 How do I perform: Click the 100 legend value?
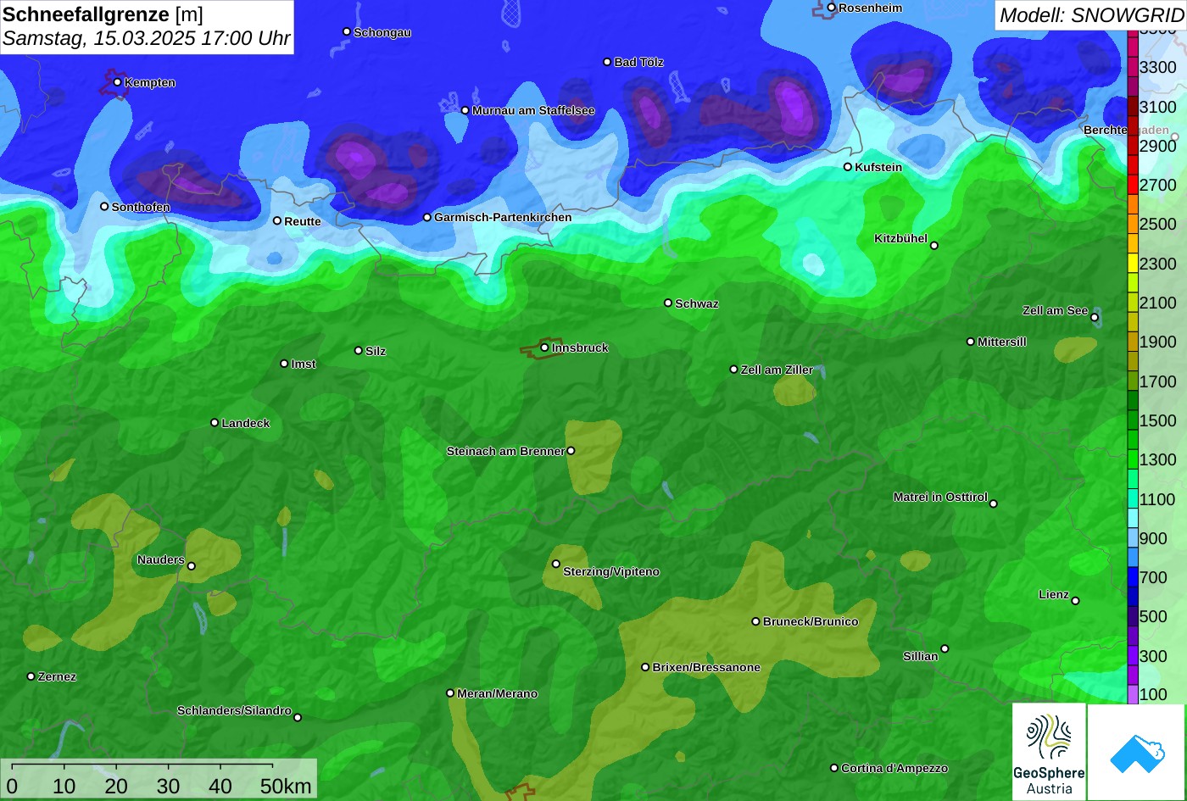click(1153, 694)
